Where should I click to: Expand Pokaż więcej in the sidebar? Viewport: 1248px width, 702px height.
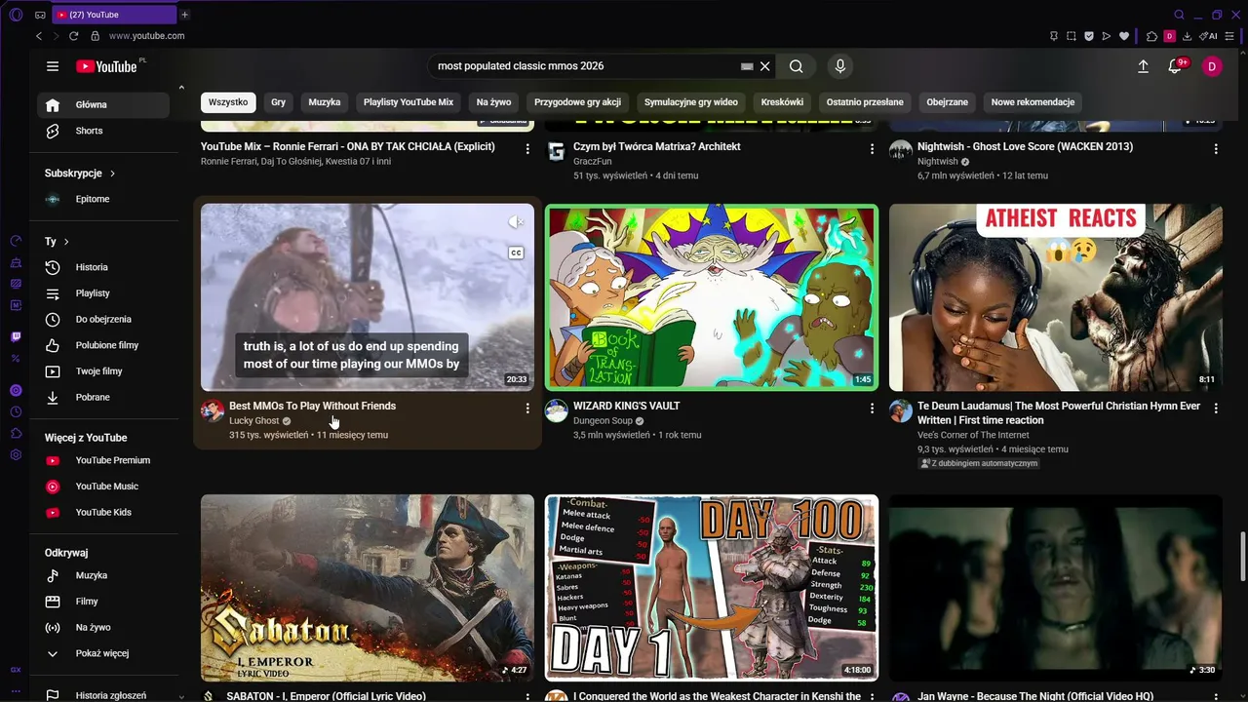103,653
